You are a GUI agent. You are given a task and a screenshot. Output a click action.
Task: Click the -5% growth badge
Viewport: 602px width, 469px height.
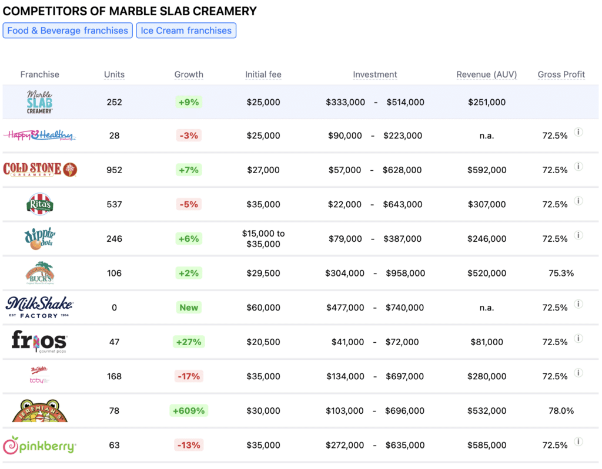(189, 204)
